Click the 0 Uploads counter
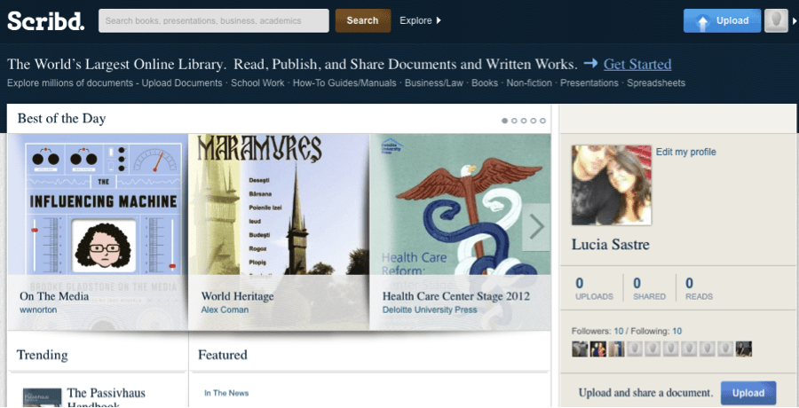The image size is (799, 408). coord(594,288)
